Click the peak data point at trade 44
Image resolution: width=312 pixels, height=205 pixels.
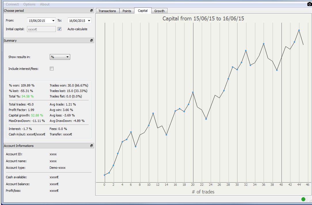299,30
